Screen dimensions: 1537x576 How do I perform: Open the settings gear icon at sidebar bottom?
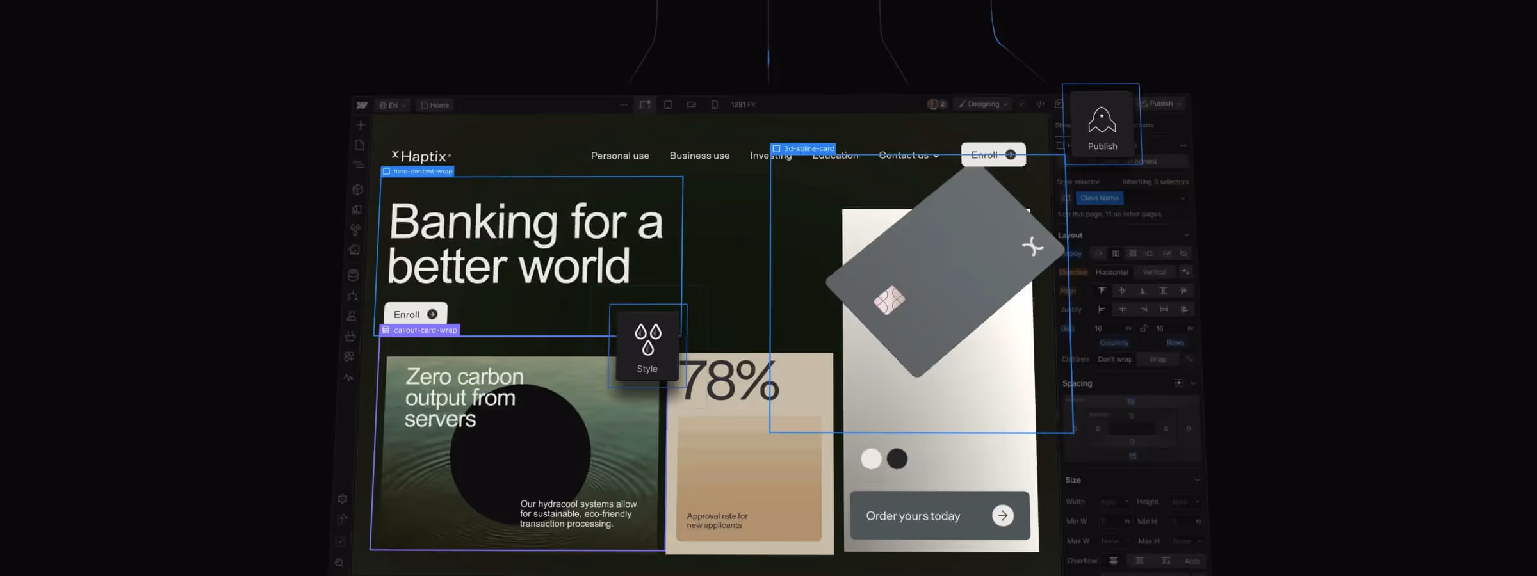(x=343, y=499)
